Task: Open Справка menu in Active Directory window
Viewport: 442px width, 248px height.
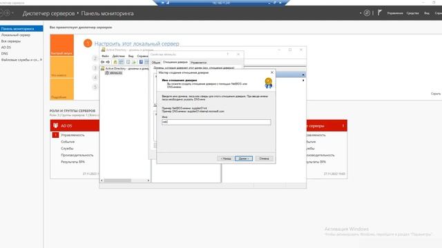Action: (143, 56)
